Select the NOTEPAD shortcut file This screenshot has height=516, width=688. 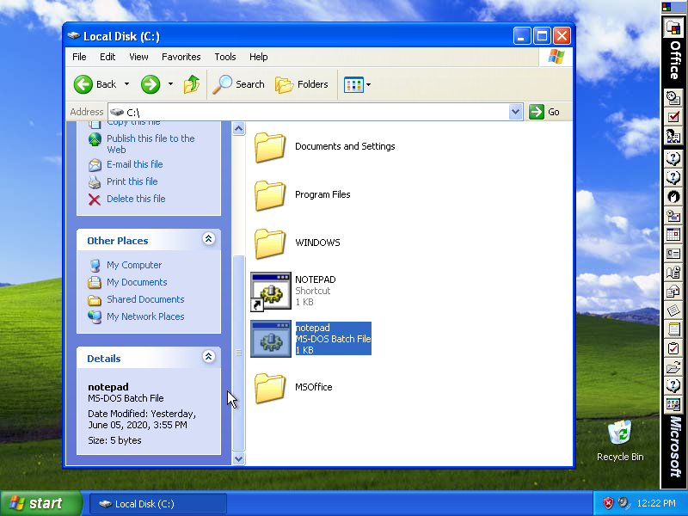293,291
